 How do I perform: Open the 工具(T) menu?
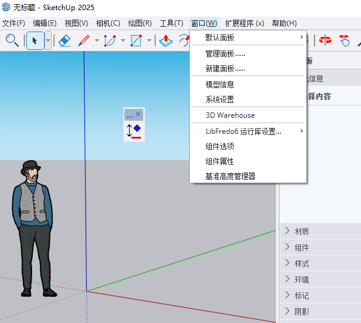coord(171,23)
